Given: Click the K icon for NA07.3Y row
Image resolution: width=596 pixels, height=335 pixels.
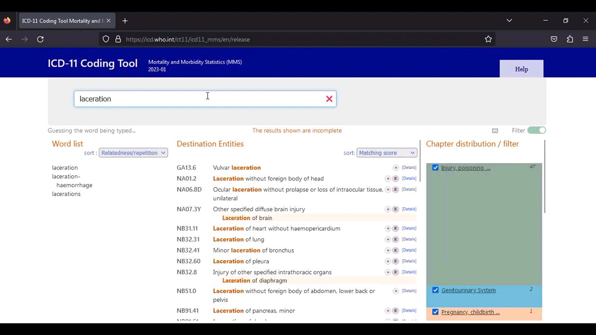Looking at the screenshot, I should click(x=396, y=209).
